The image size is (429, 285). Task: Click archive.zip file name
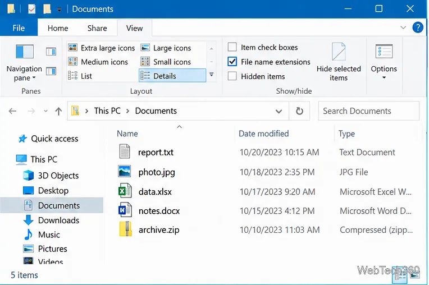click(159, 230)
